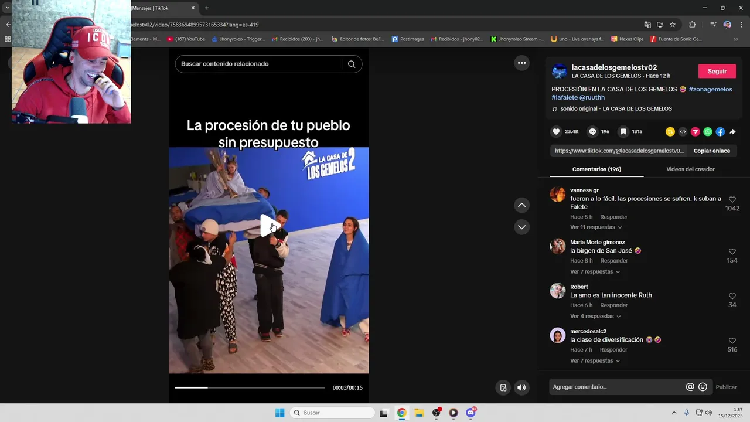The image size is (750, 422).
Task: Open the #zonagemelos hashtag
Action: 710,89
